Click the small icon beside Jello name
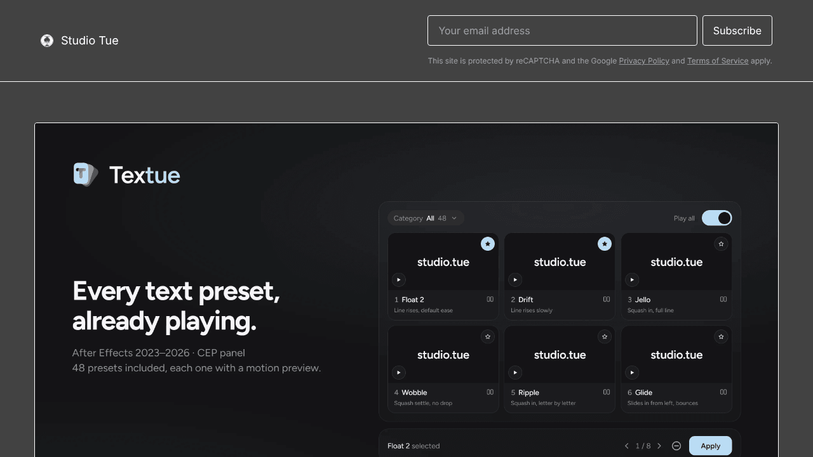Viewport: 813px width, 457px height. click(x=723, y=300)
